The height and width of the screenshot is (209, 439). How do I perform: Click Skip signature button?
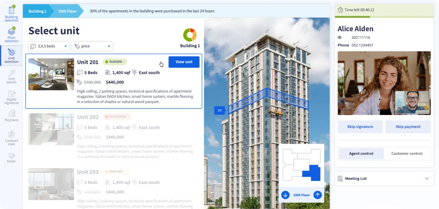coord(360,127)
